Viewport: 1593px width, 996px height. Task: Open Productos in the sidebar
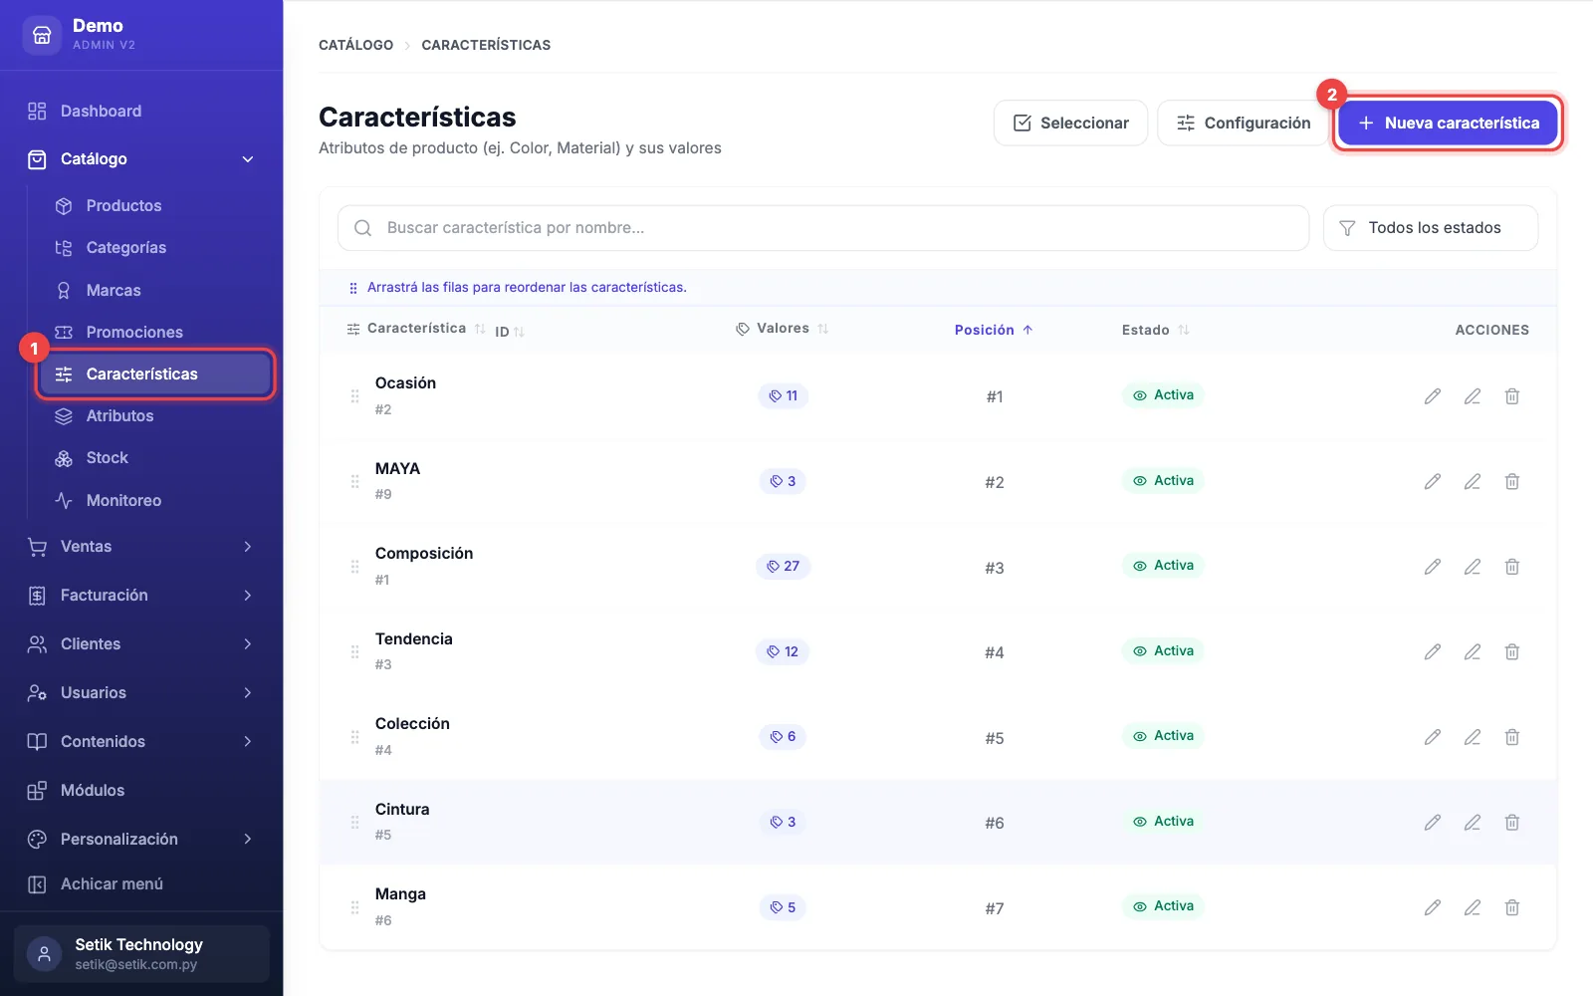point(123,206)
